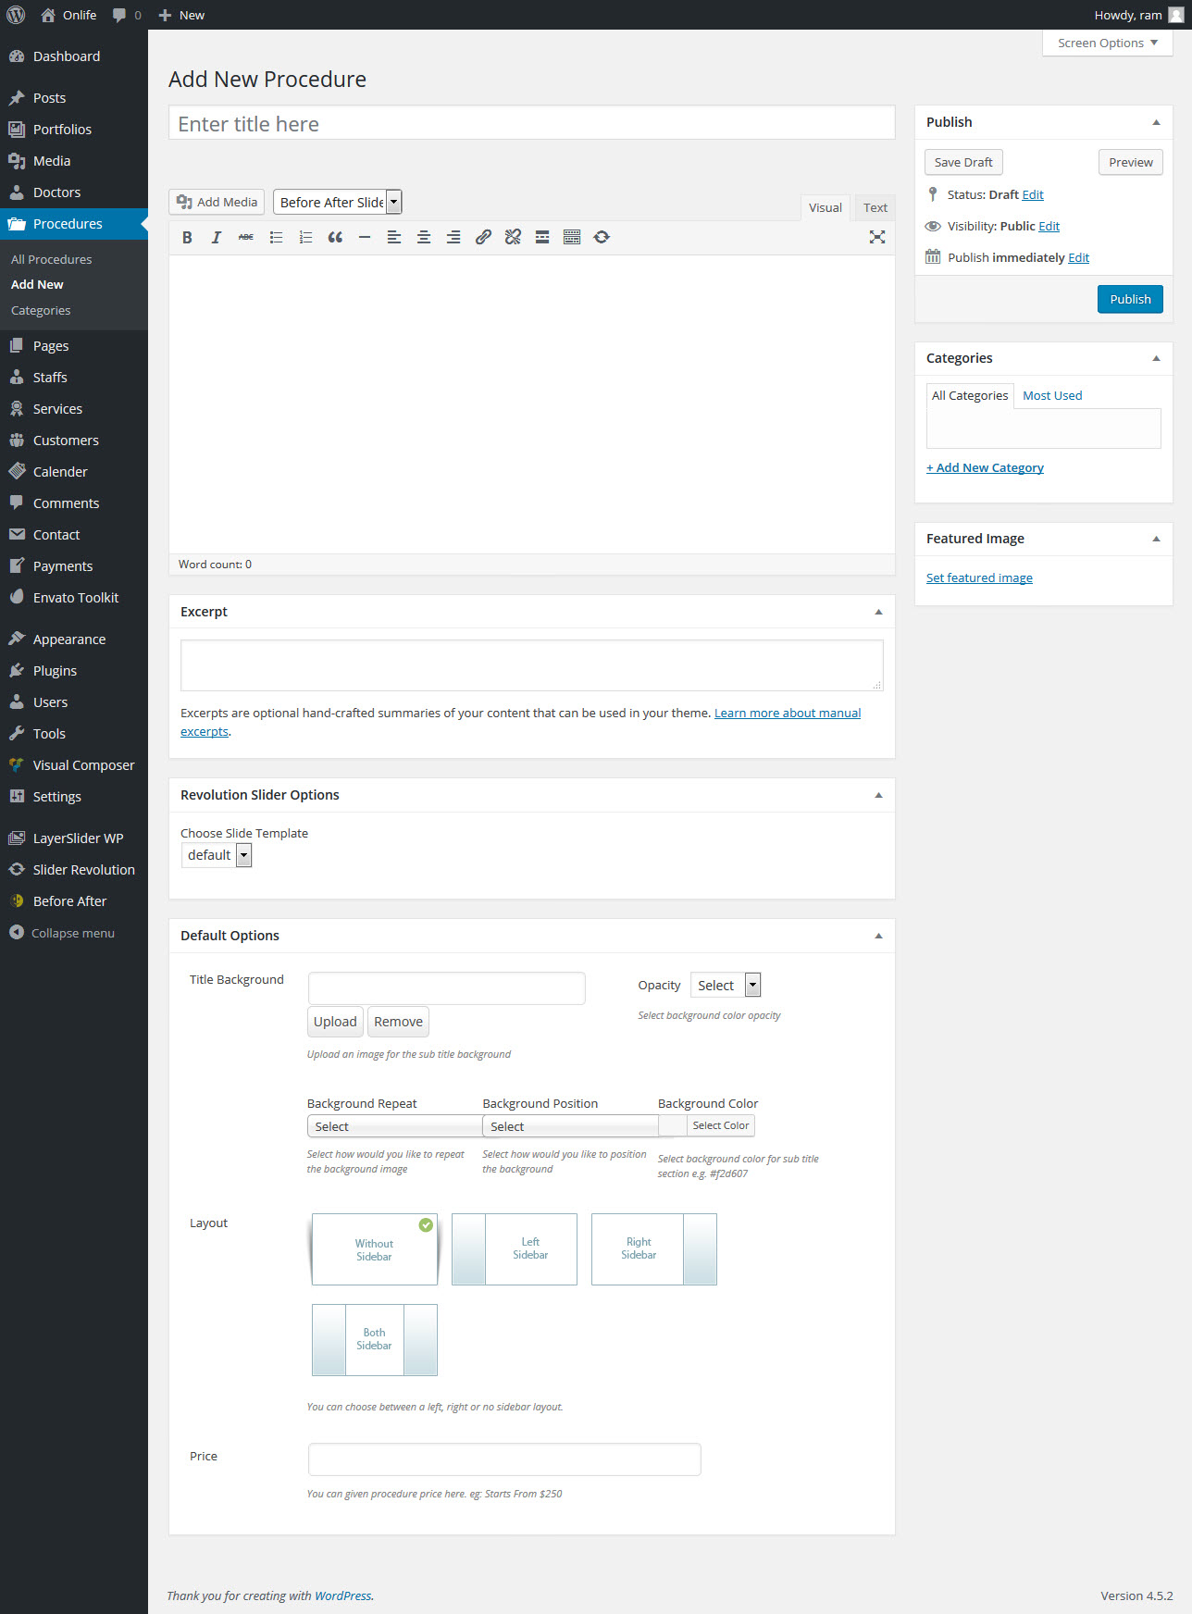
Task: Open the Background Color picker swatch
Action: (673, 1126)
